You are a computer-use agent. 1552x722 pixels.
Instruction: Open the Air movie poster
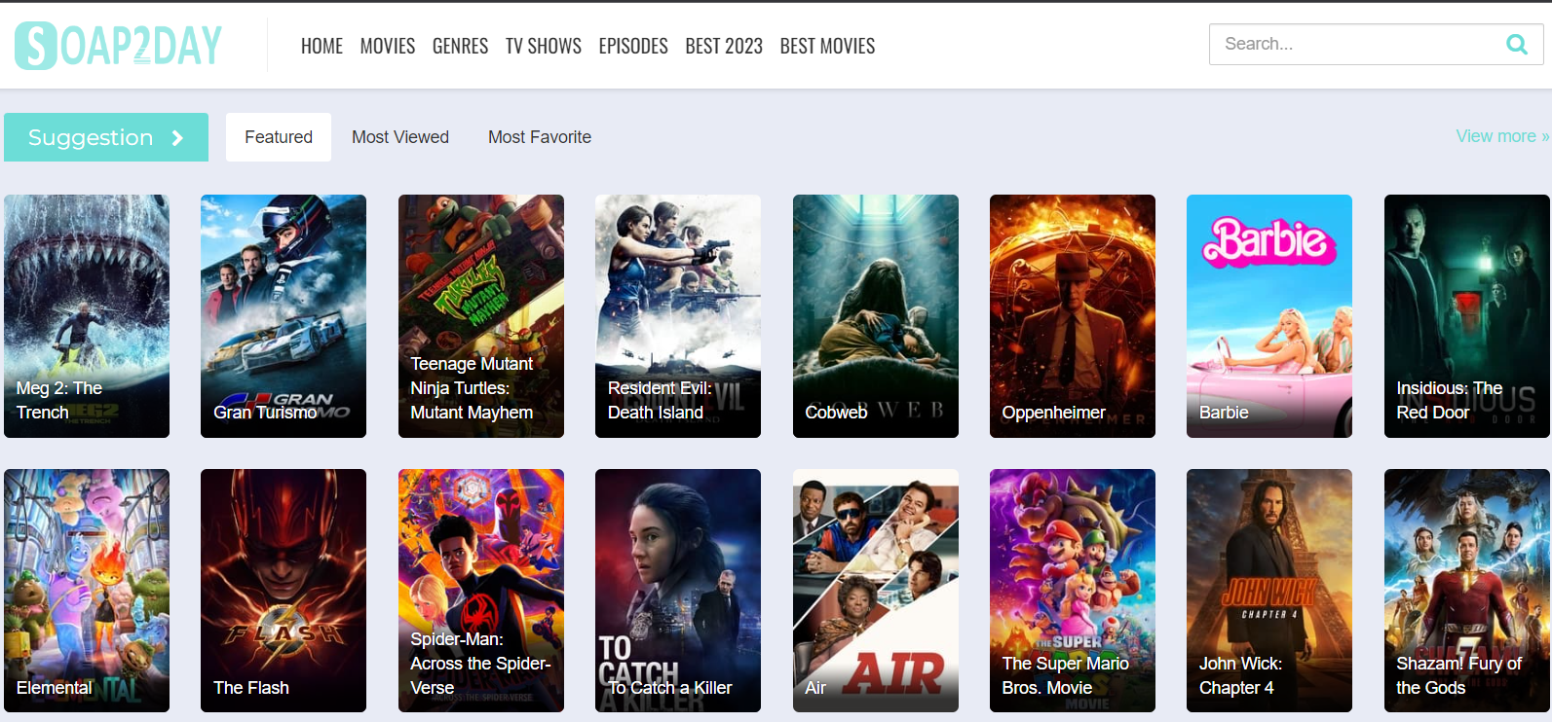876,591
